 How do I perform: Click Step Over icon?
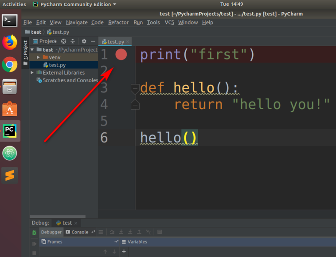[x=112, y=232]
